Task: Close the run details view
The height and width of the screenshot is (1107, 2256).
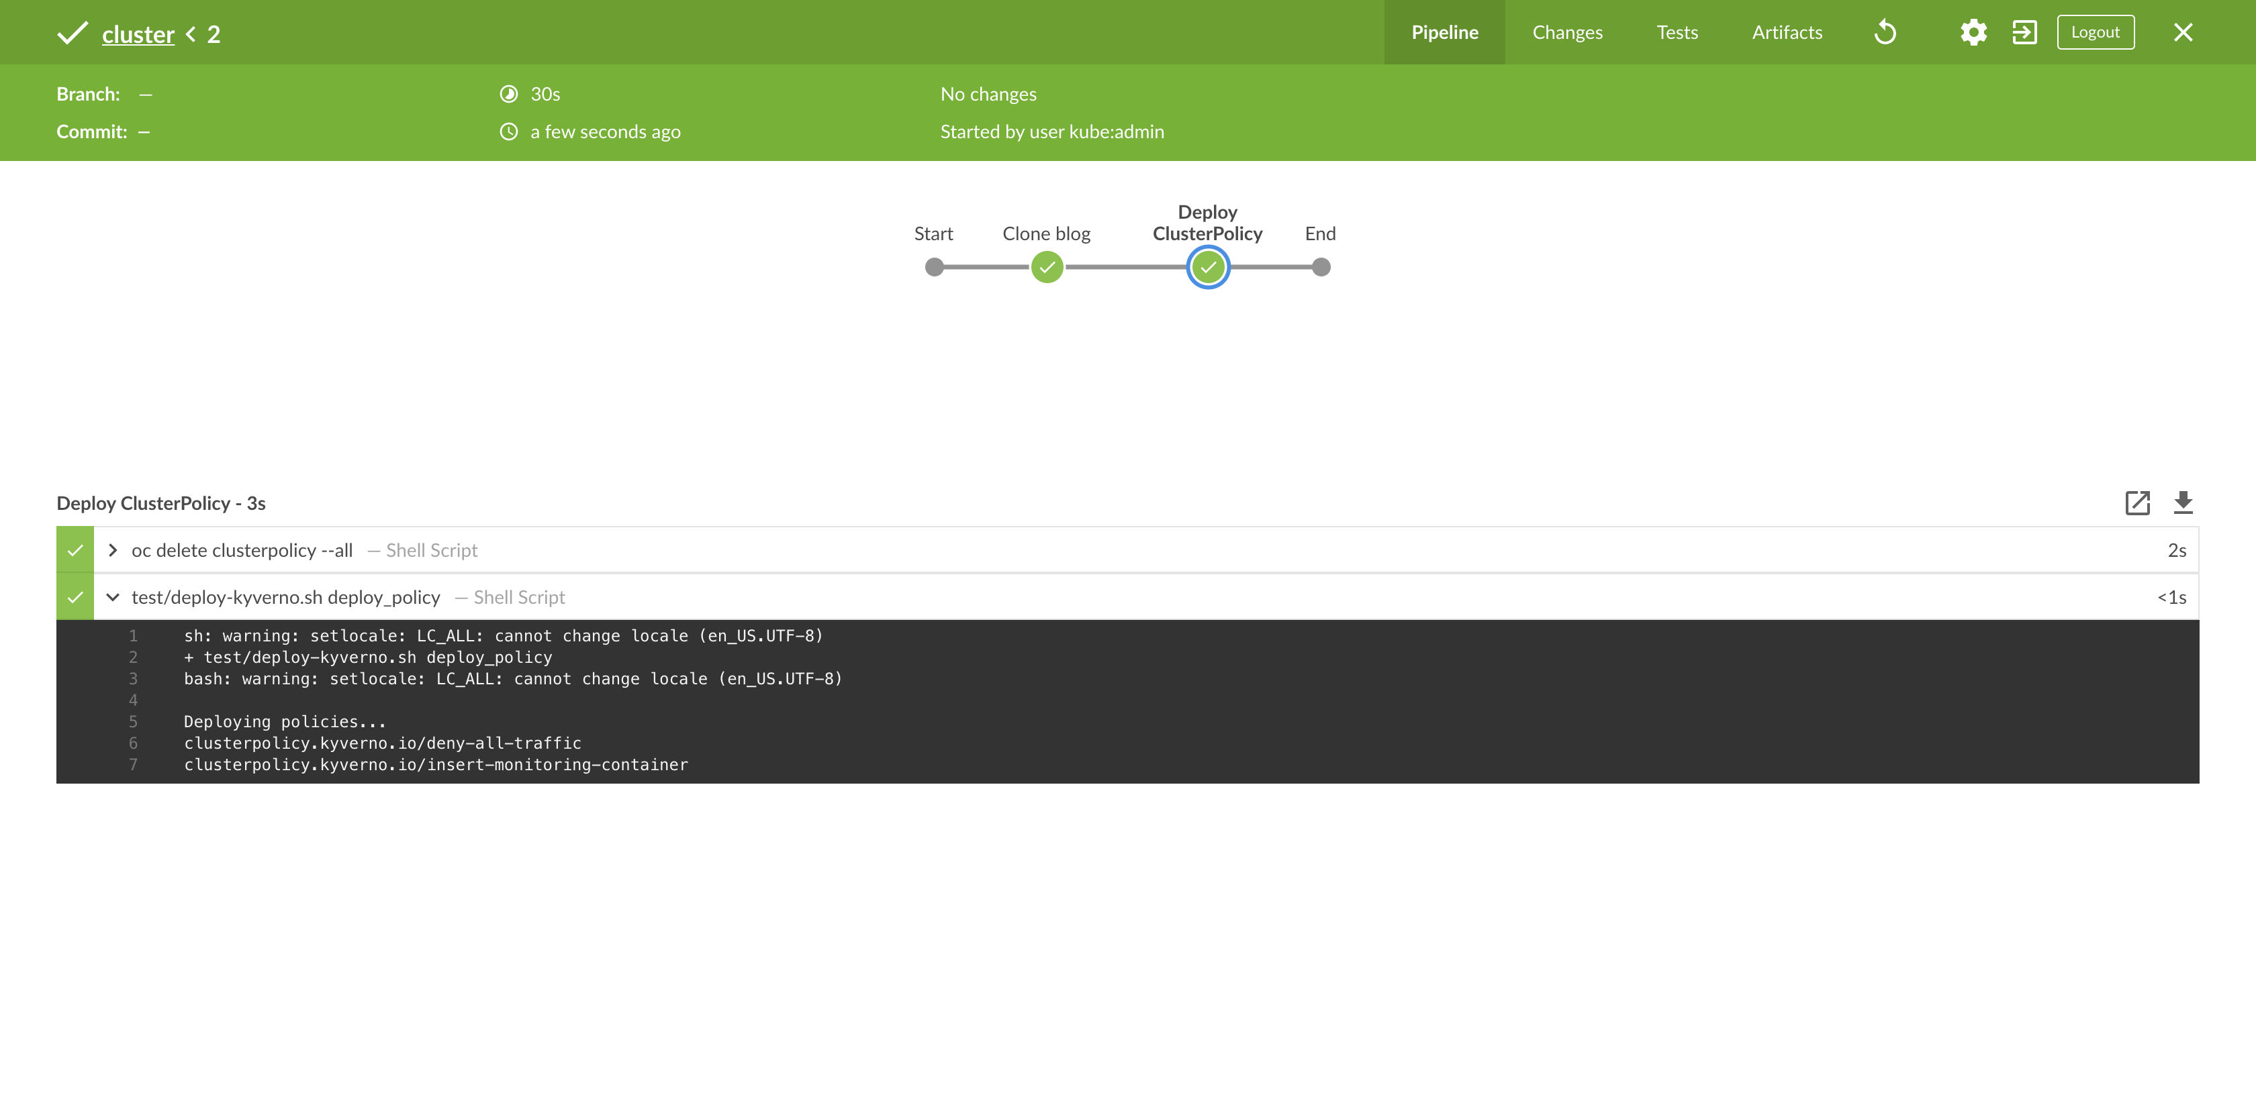Action: click(2182, 32)
